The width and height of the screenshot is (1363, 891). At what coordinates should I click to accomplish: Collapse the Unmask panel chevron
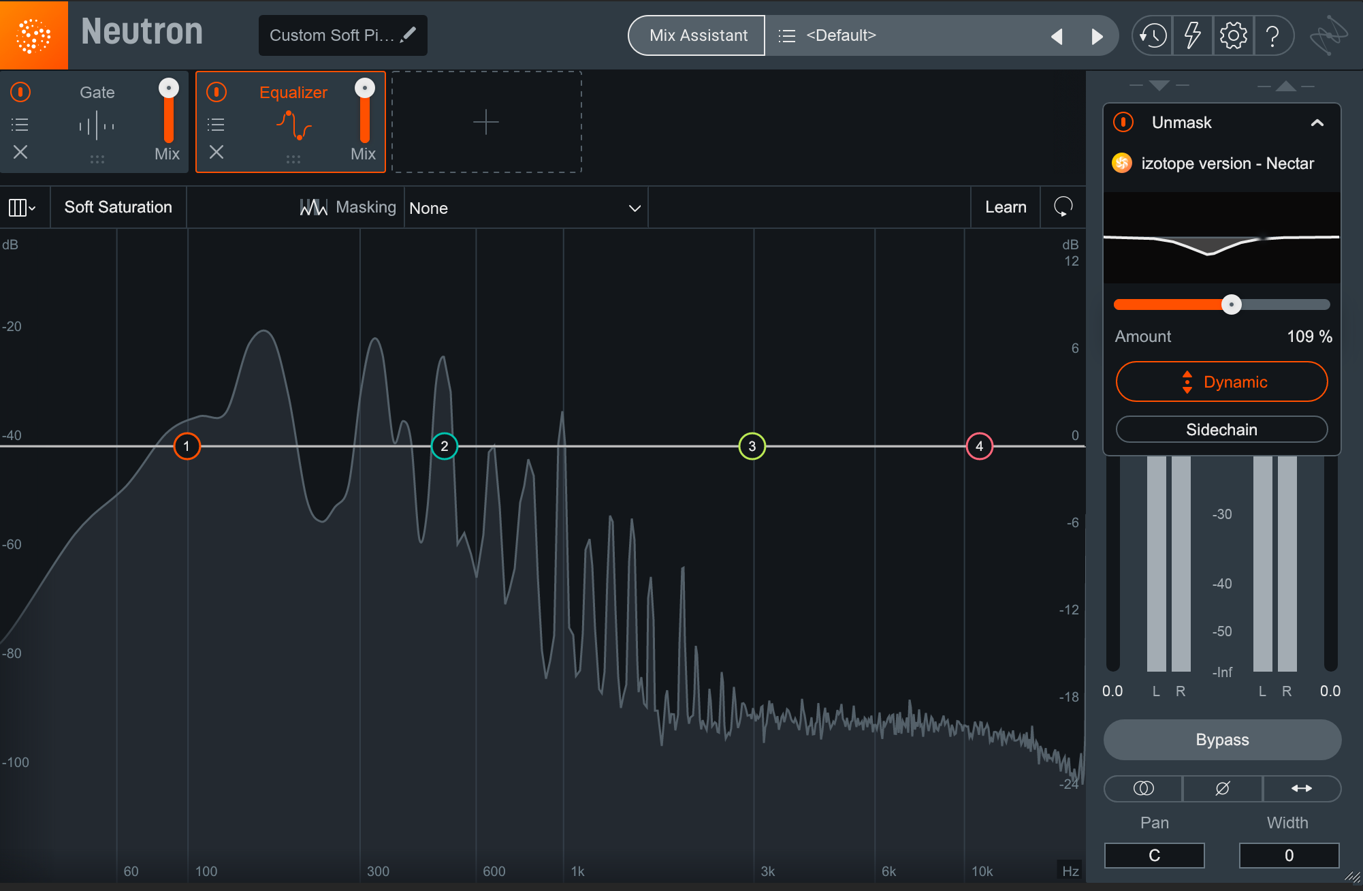[1317, 123]
